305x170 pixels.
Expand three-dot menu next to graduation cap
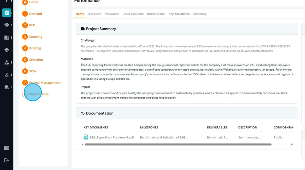pos(12,50)
